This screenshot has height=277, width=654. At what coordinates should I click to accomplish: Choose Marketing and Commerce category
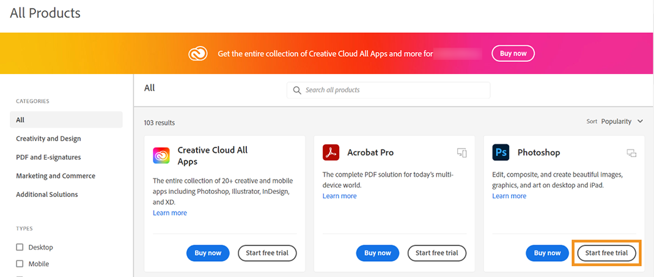(x=56, y=176)
